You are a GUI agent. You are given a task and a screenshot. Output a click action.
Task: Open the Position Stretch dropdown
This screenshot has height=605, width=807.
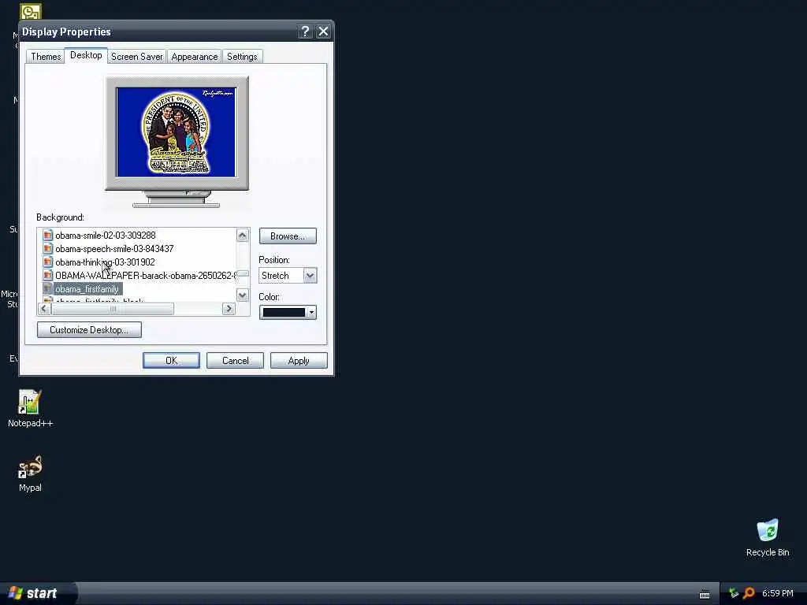tap(310, 275)
